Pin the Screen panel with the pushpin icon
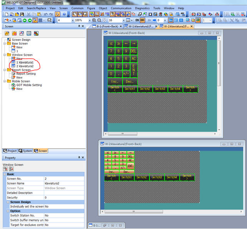This screenshot has height=229, width=247. (79, 27)
